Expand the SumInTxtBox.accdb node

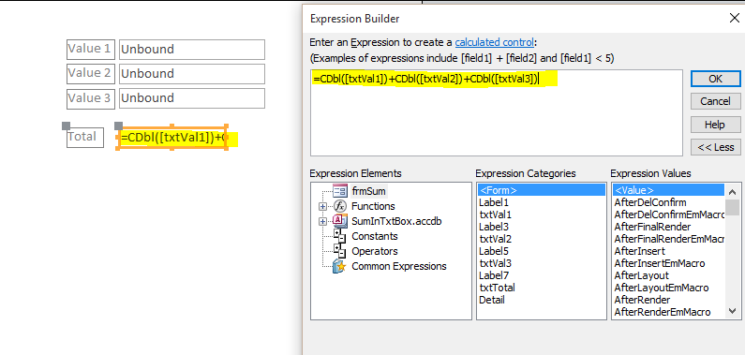pyautogui.click(x=323, y=222)
